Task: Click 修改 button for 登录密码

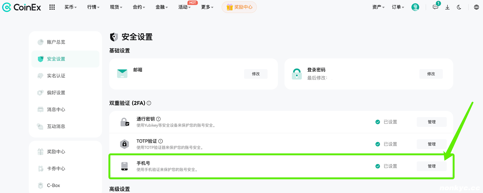Action: [x=431, y=74]
